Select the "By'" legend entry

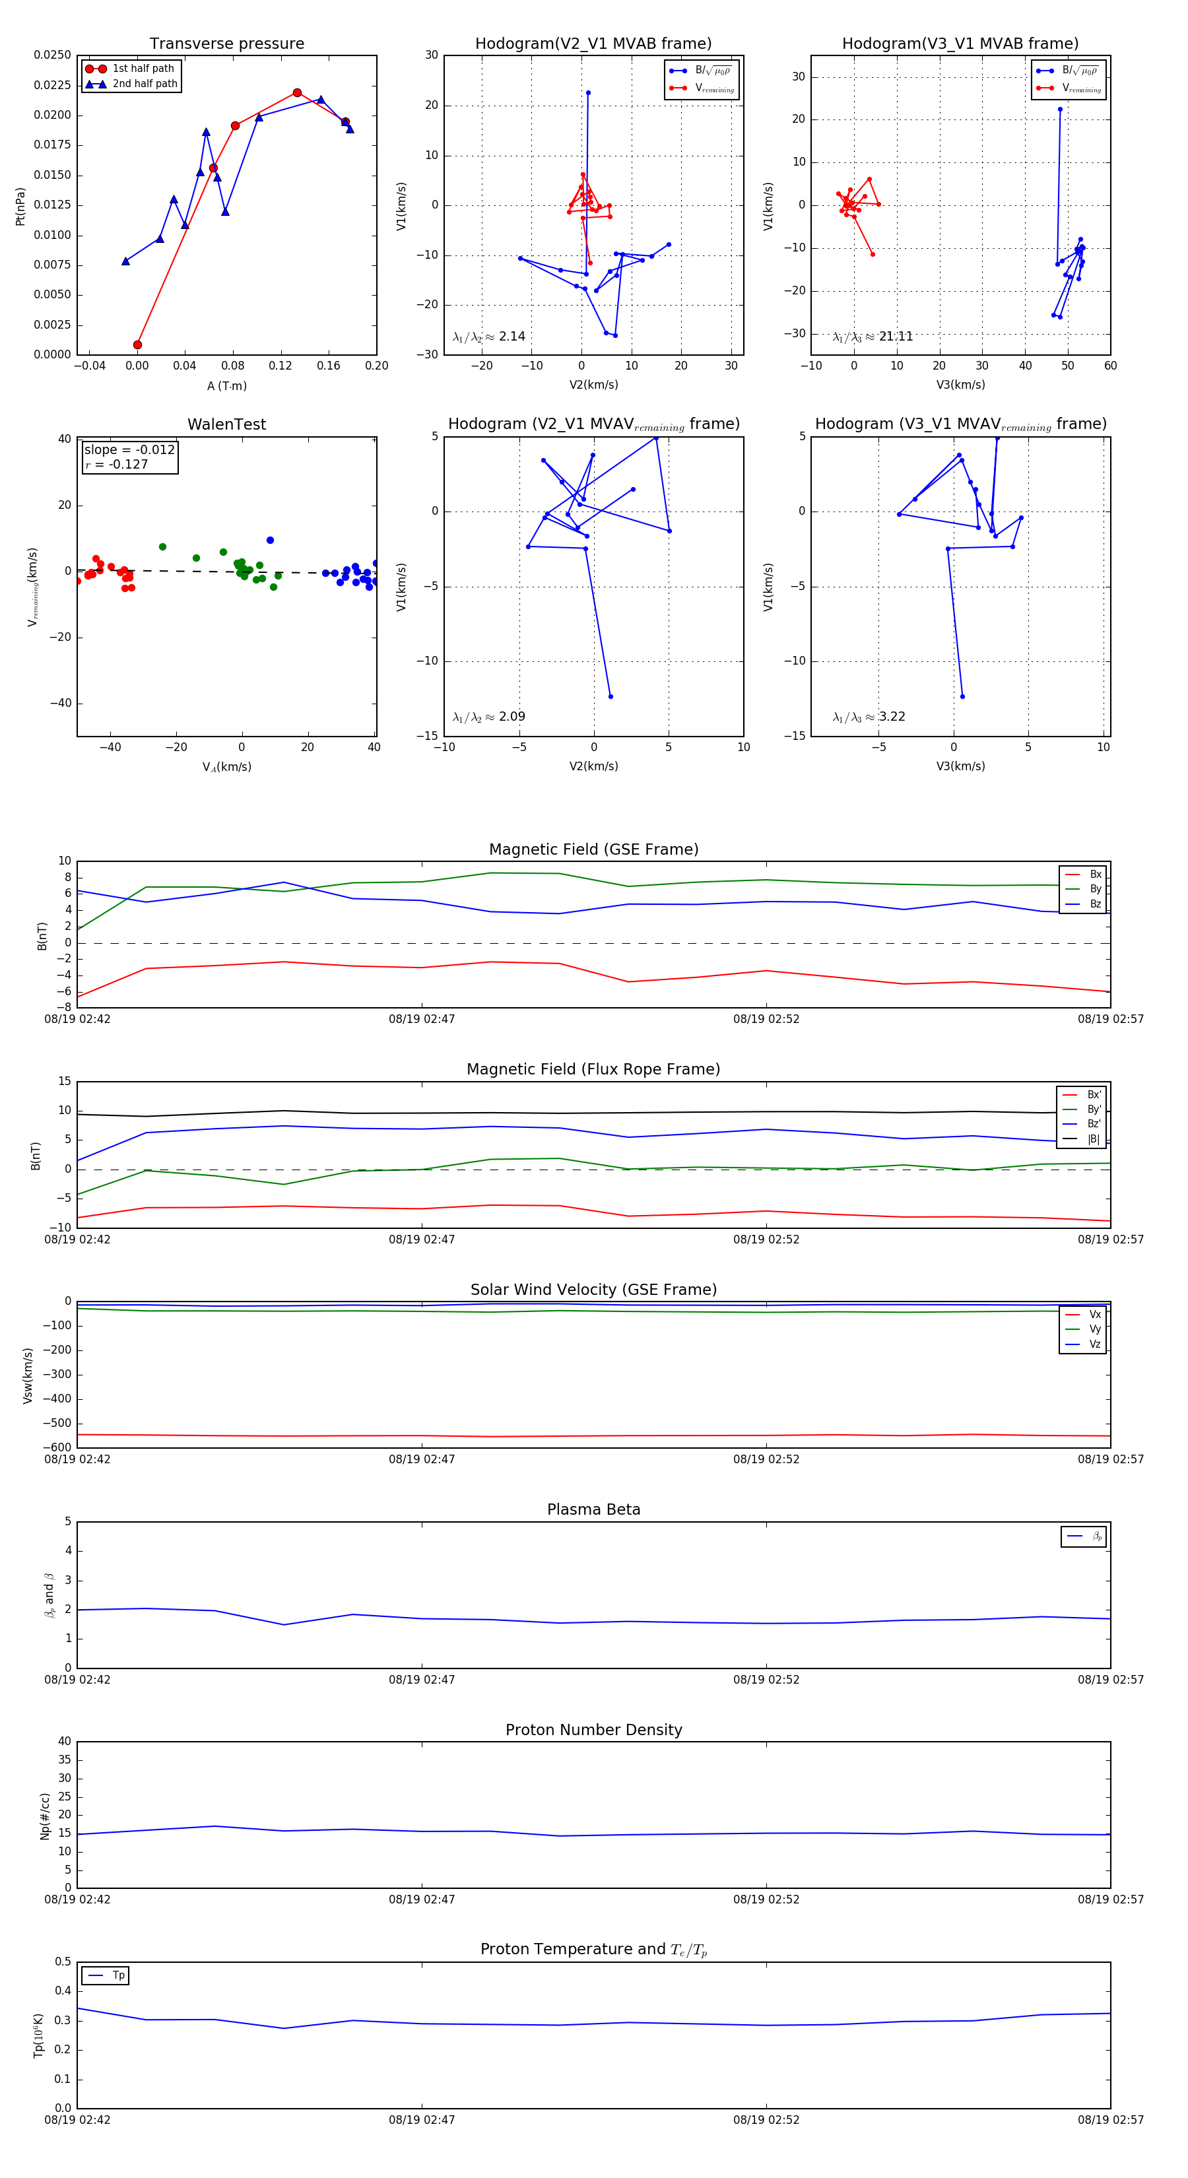coord(1082,1109)
